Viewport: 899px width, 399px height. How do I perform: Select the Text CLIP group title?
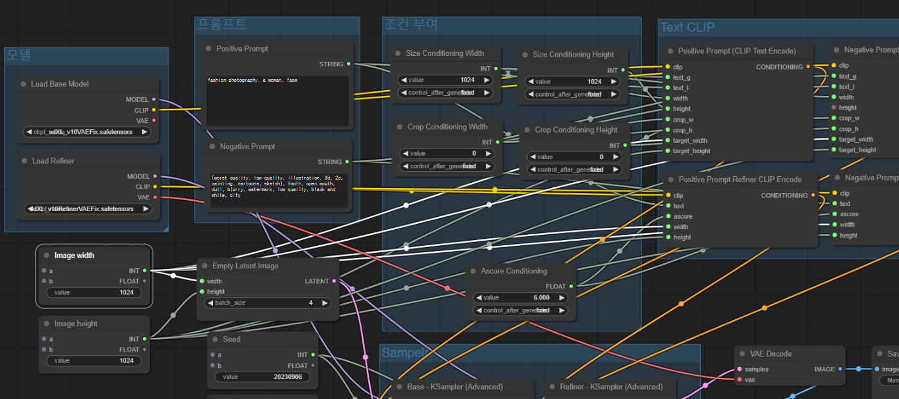coord(687,27)
